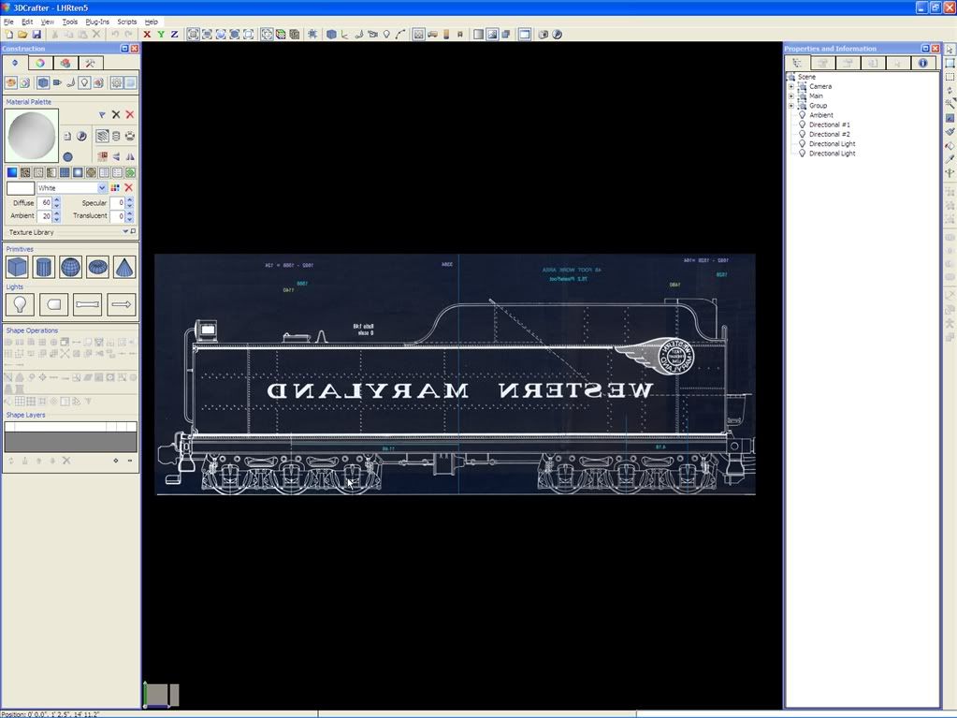
Task: Click the white color swatch box
Action: 21,188
